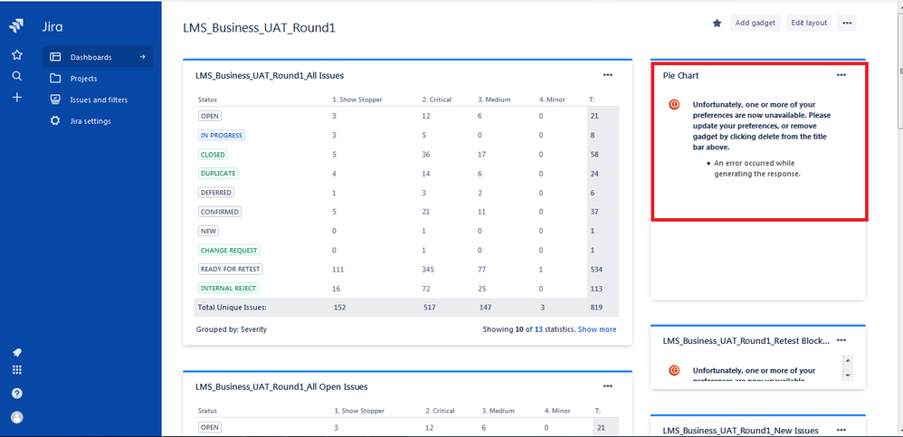Open the sidebar search icon
Screen dimensions: 903x437
(16, 76)
